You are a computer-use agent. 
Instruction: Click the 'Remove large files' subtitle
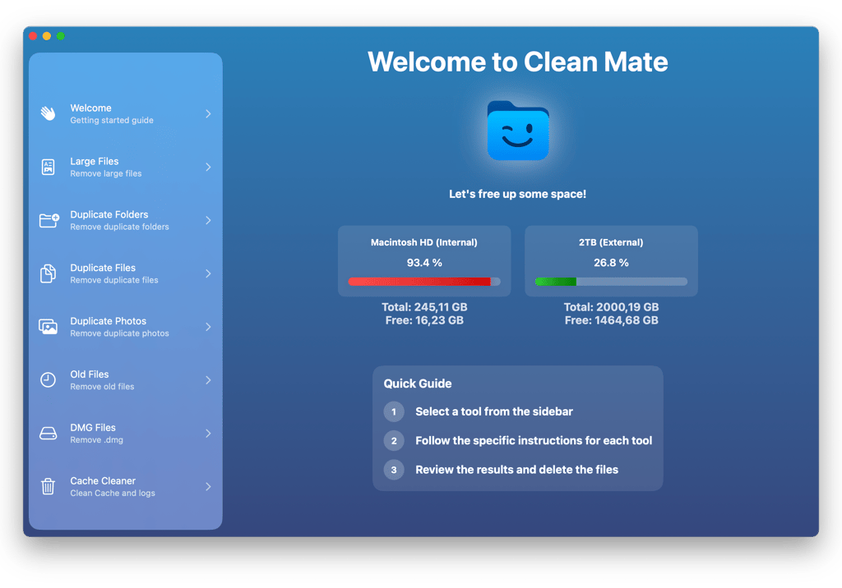point(106,173)
